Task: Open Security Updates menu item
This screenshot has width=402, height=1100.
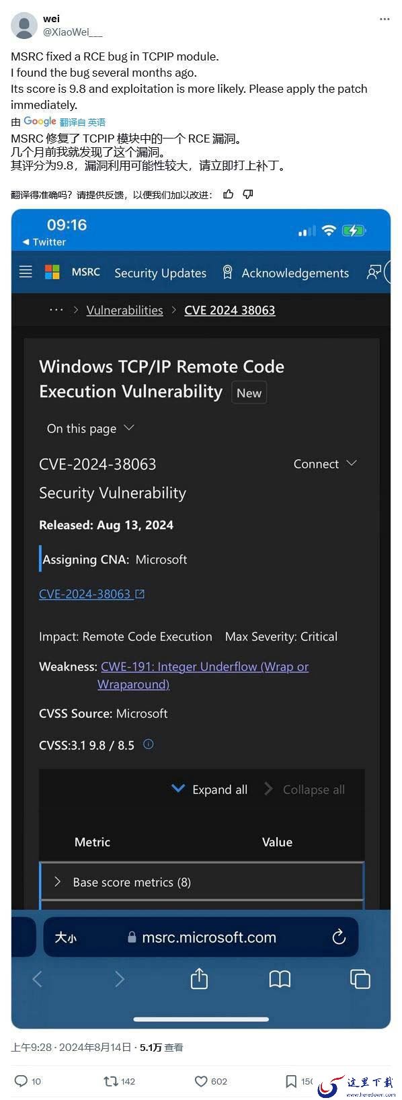Action: (x=160, y=273)
